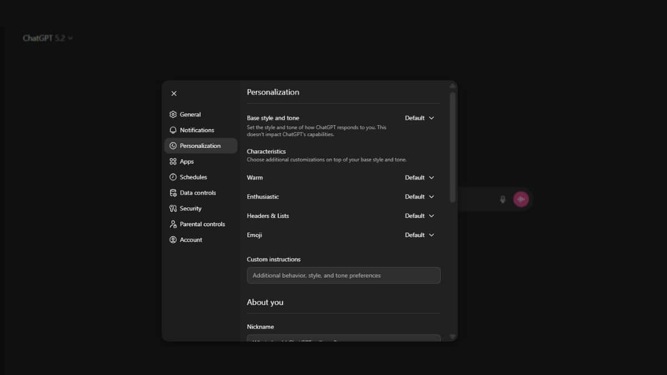Open the Emoji setting dropdown
Image resolution: width=667 pixels, height=375 pixels.
pos(420,235)
